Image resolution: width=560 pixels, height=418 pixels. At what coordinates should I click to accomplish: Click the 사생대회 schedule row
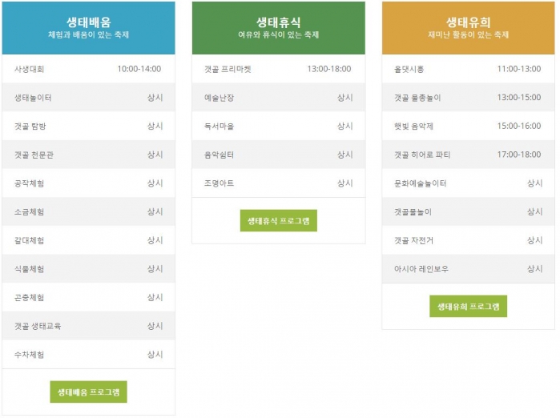(x=88, y=69)
